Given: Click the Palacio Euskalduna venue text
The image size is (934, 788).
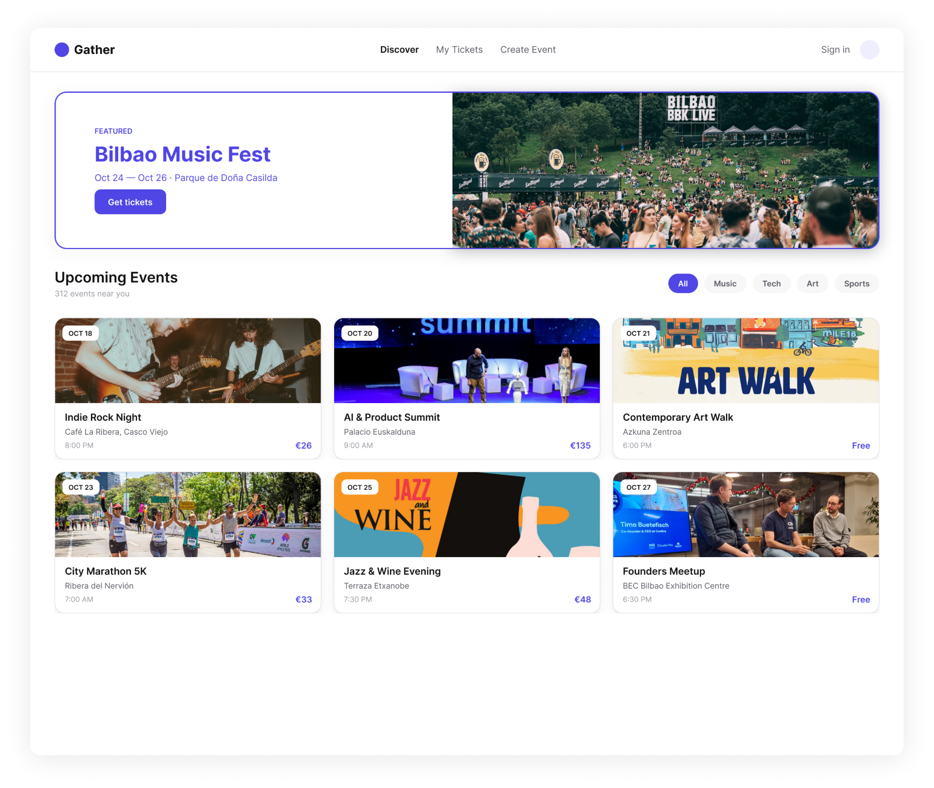Looking at the screenshot, I should pyautogui.click(x=379, y=432).
